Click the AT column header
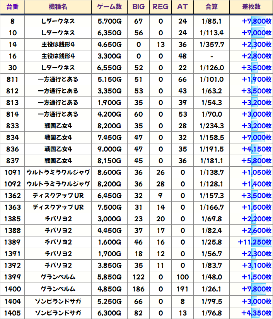 [183, 7]
